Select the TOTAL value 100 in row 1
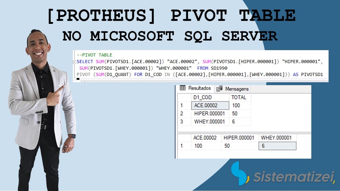The image size is (340, 191). pyautogui.click(x=240, y=106)
